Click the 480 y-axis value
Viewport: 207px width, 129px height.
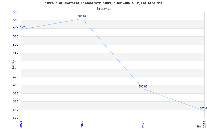tap(16, 53)
